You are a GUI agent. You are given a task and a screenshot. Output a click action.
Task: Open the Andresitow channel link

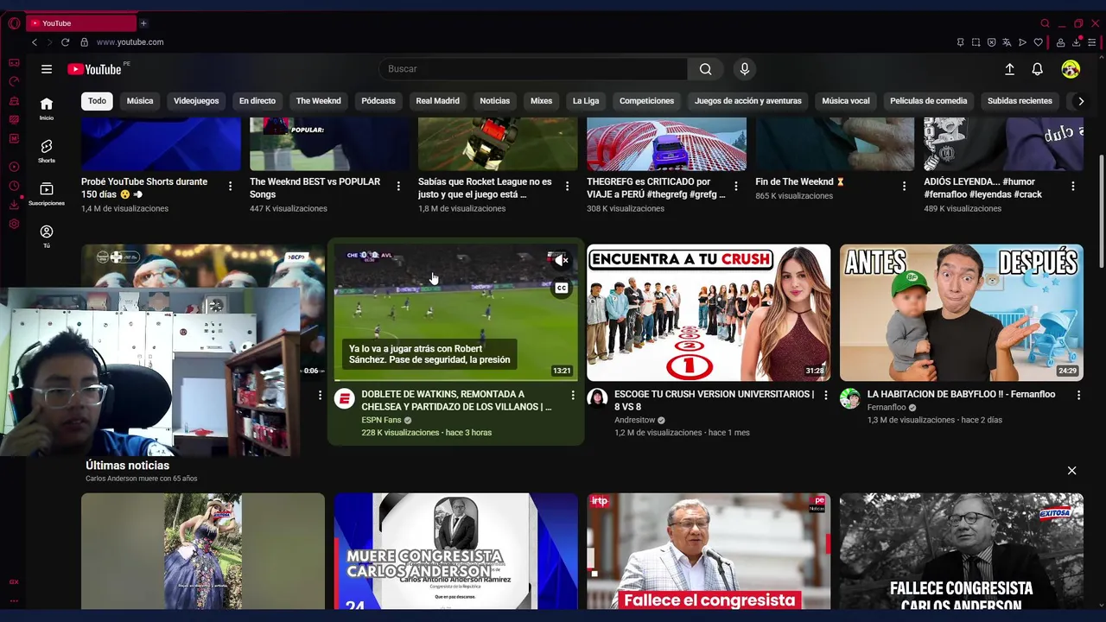click(x=635, y=420)
